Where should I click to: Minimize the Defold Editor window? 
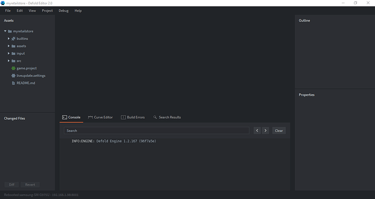click(x=343, y=3)
